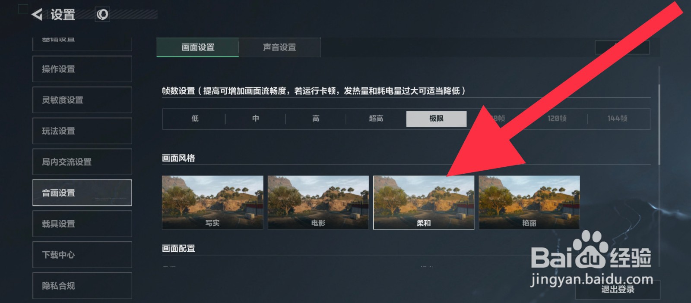Go to 载具设置 in the sidebar
Viewport: 691px width, 303px height.
pyautogui.click(x=82, y=224)
